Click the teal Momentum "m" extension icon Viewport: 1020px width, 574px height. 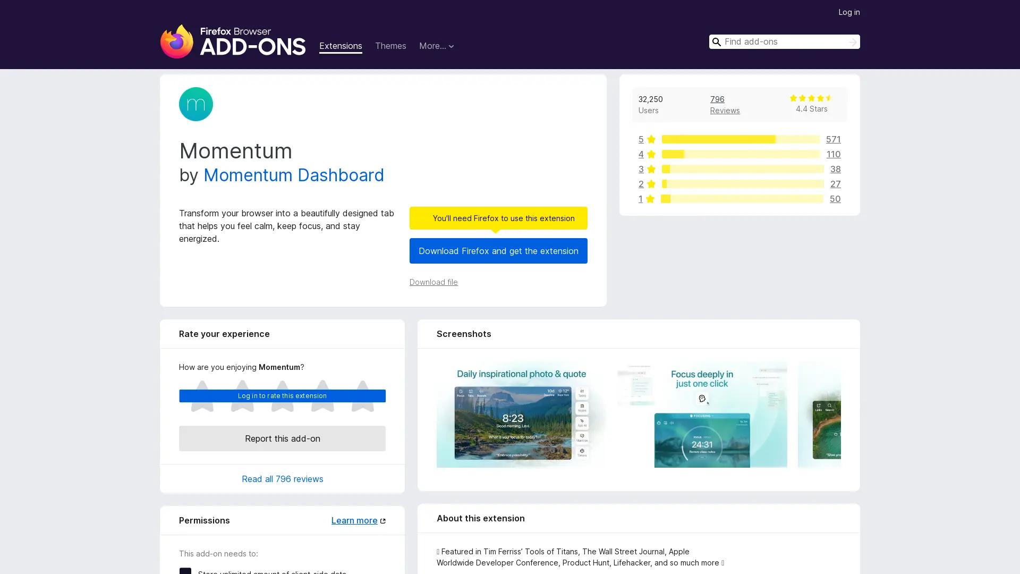(195, 104)
